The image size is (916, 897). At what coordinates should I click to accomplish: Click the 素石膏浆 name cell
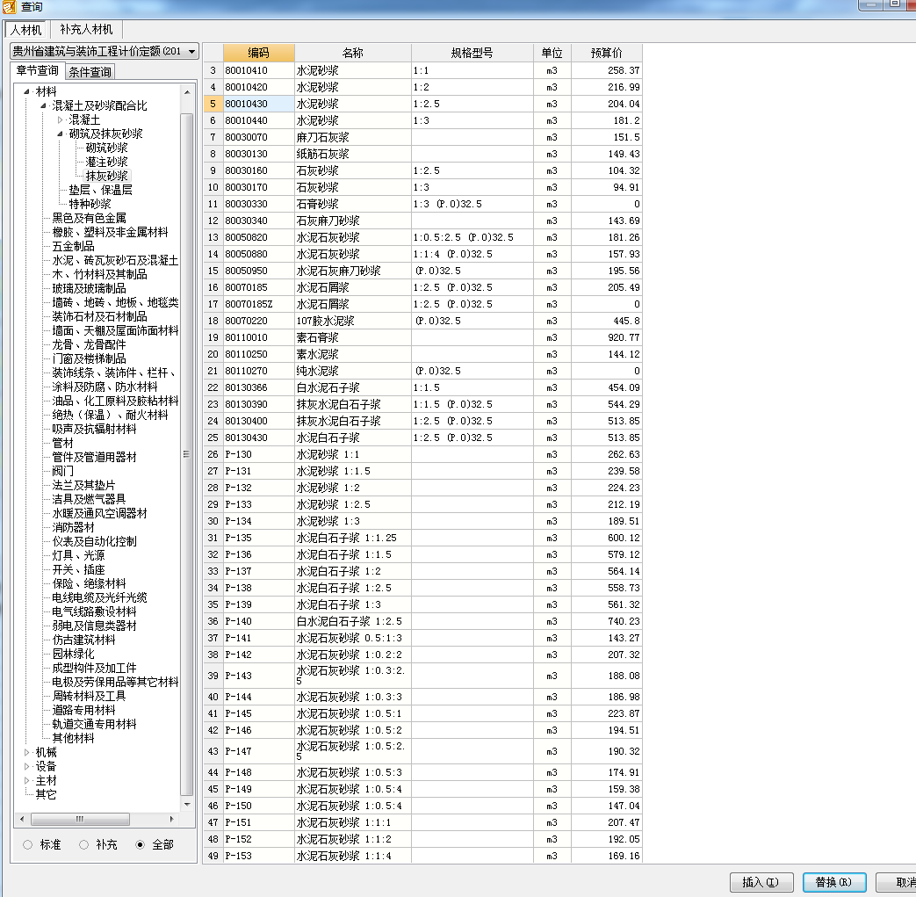(353, 337)
